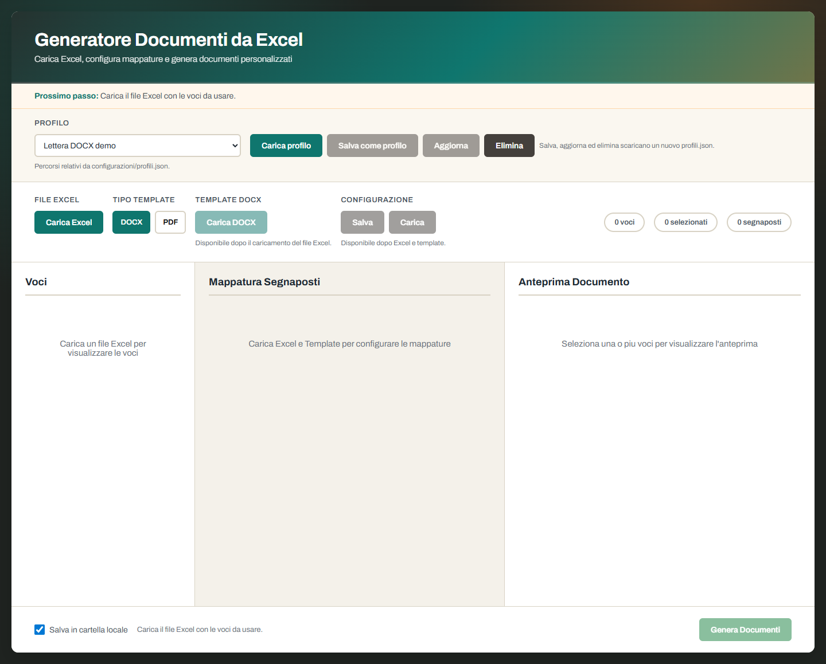Click the CONFIGURAZIONE section label

[377, 200]
